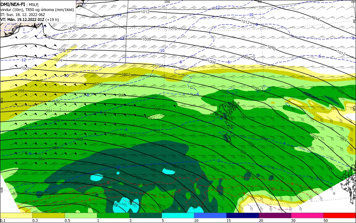The width and height of the screenshot is (356, 223).
Task: Click the '50' legend value label
Action: click(326, 221)
